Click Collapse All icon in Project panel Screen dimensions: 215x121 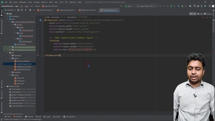tap(26, 10)
